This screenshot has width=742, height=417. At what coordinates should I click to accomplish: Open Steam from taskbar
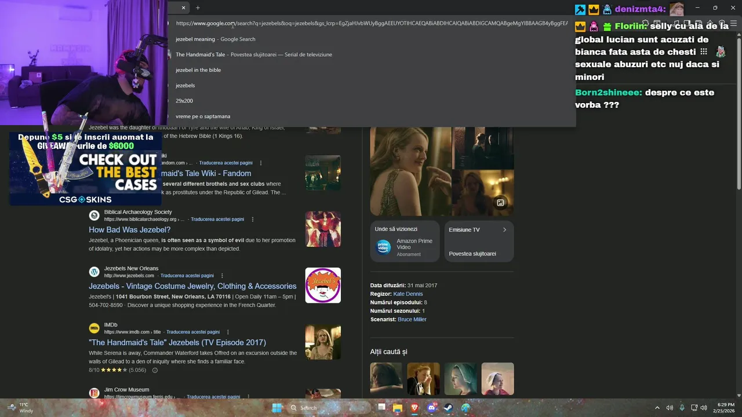(449, 408)
